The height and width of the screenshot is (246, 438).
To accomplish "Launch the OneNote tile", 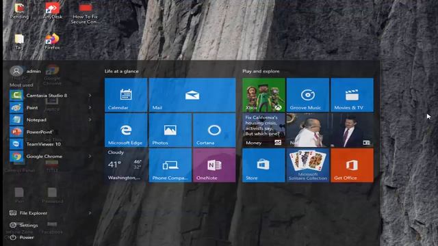I will (214, 165).
